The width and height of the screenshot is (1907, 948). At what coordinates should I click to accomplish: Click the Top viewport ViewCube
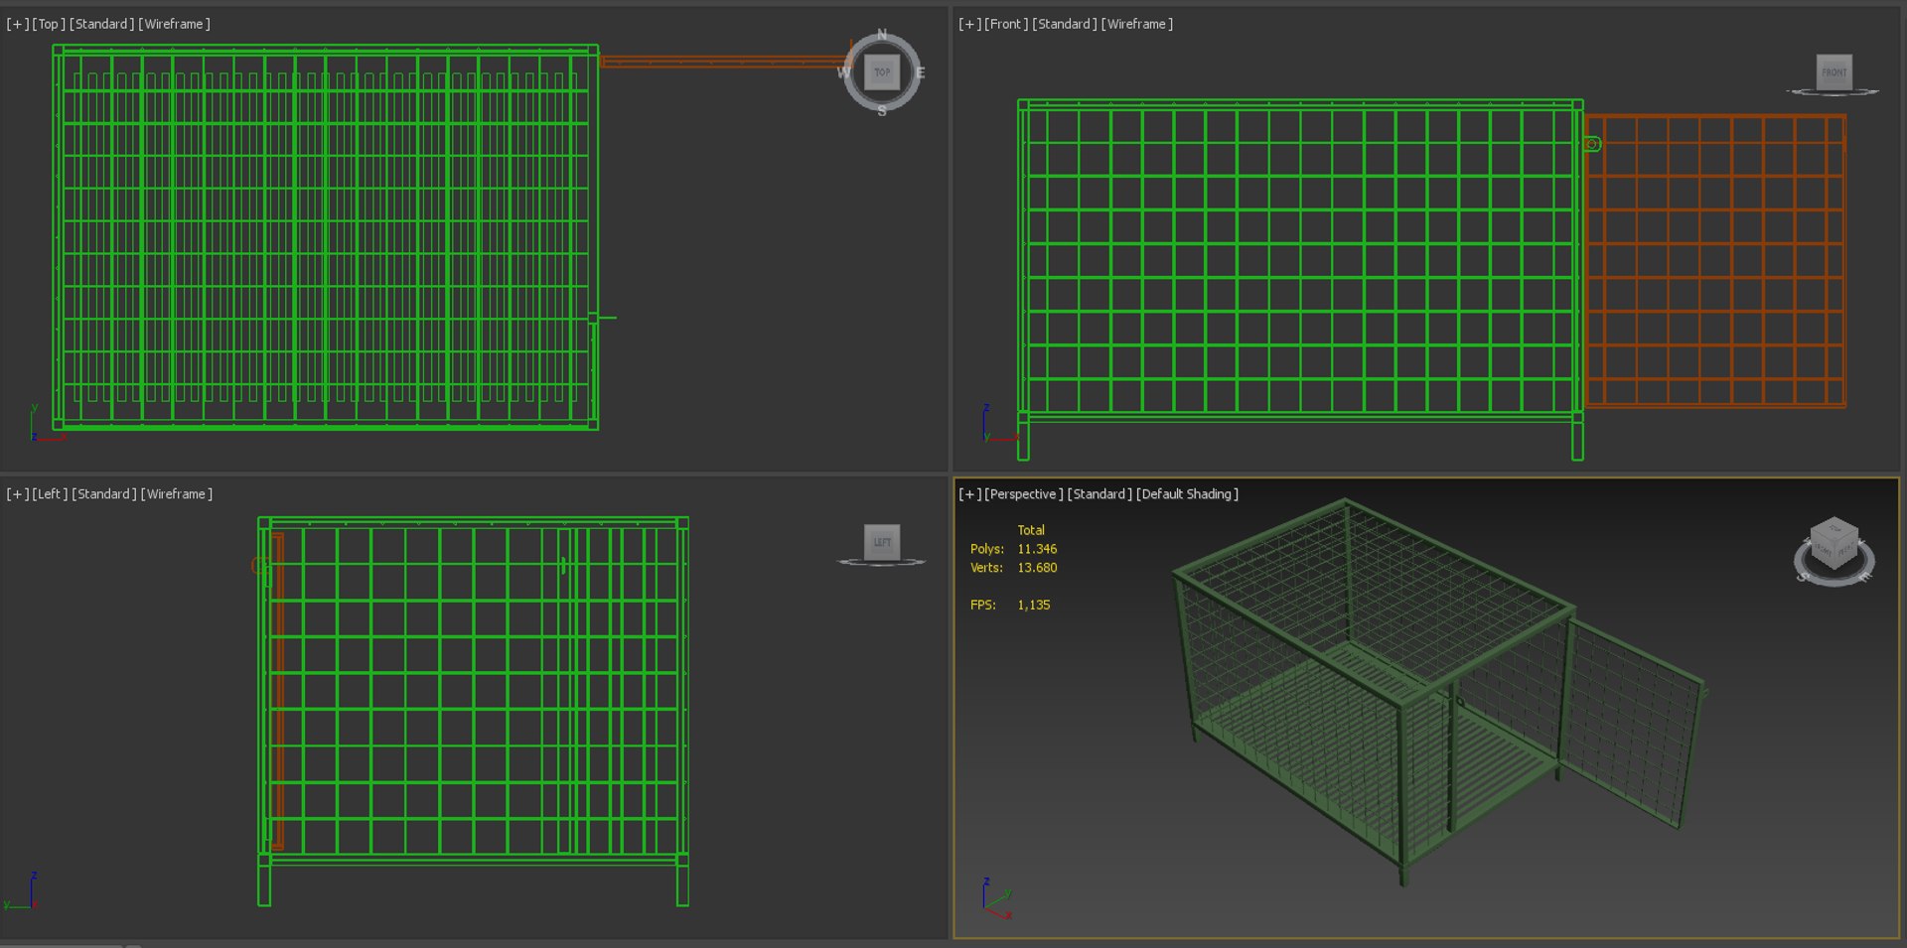tap(882, 72)
